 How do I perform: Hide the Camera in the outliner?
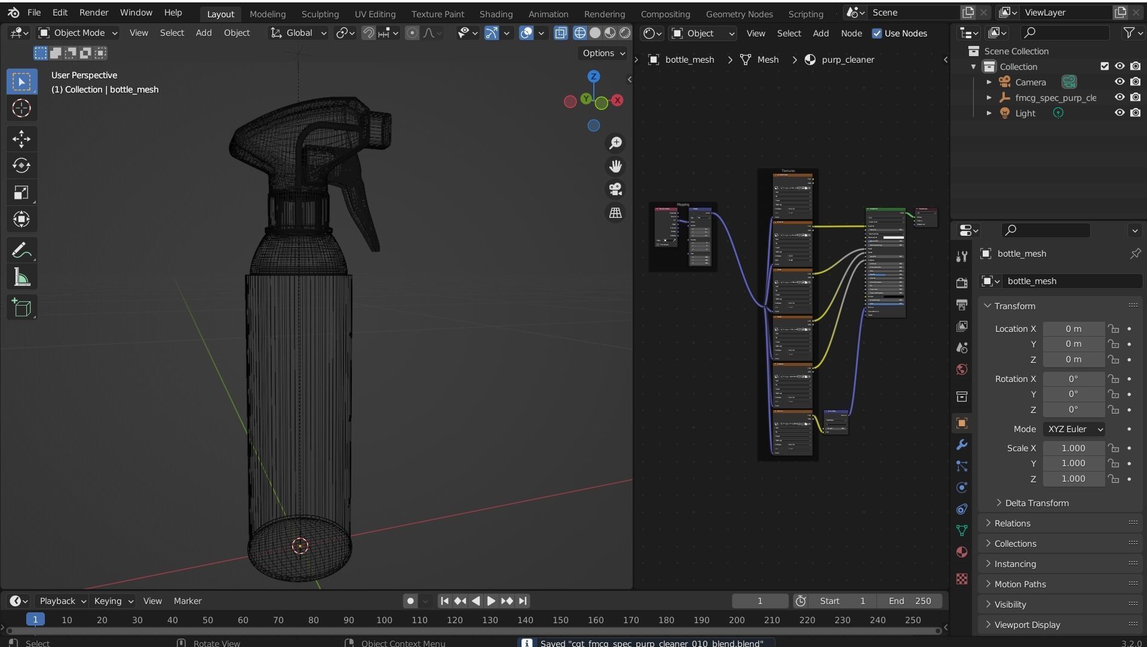pyautogui.click(x=1120, y=82)
